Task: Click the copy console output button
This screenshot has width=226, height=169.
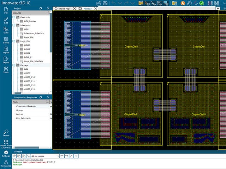Action: tap(19, 156)
